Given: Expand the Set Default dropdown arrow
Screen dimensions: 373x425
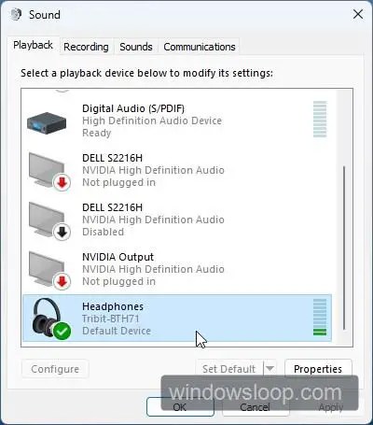Looking at the screenshot, I should [x=269, y=369].
